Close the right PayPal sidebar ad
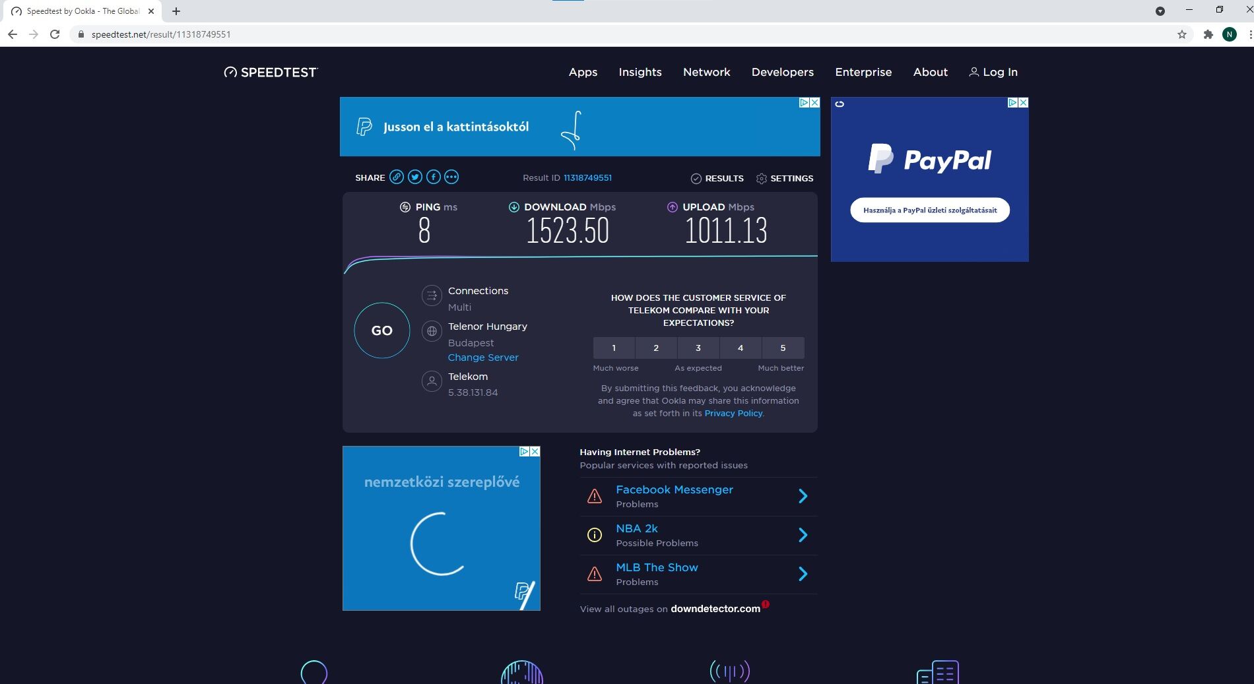Viewport: 1254px width, 684px height. [x=1024, y=102]
